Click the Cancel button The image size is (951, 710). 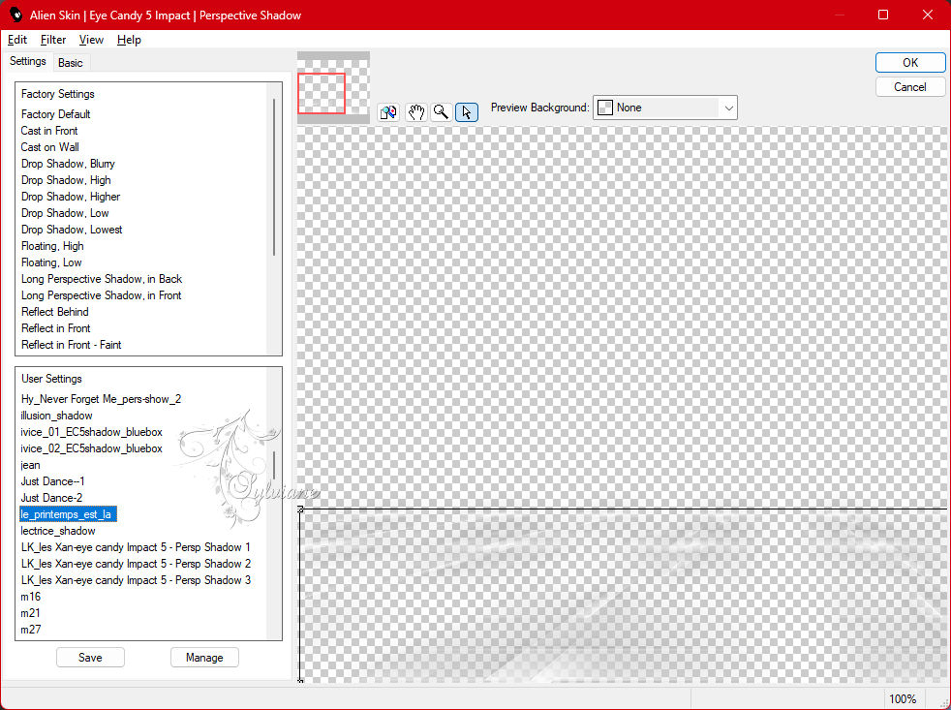point(909,87)
